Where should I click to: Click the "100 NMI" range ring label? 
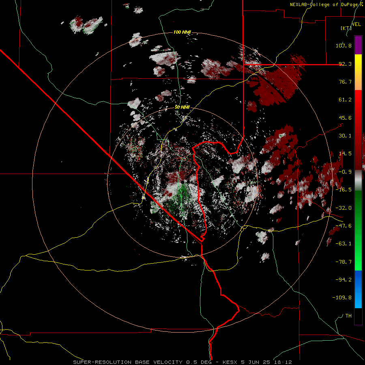(182, 32)
